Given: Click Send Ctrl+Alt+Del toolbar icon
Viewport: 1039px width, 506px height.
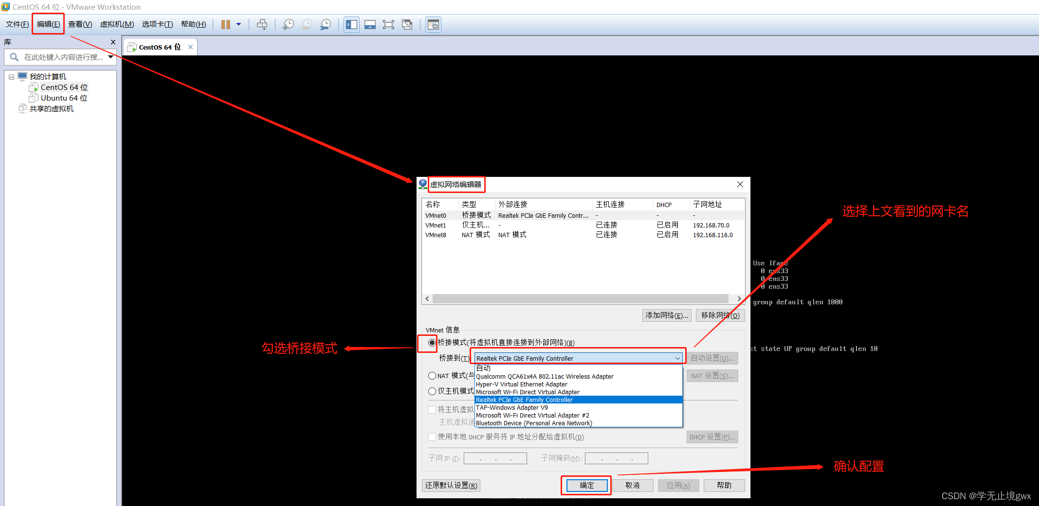Looking at the screenshot, I should tap(262, 24).
